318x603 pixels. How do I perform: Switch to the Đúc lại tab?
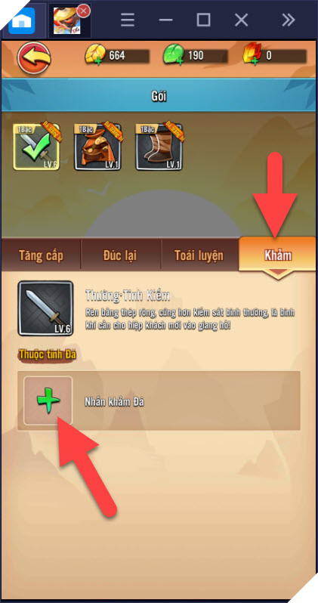coord(120,255)
